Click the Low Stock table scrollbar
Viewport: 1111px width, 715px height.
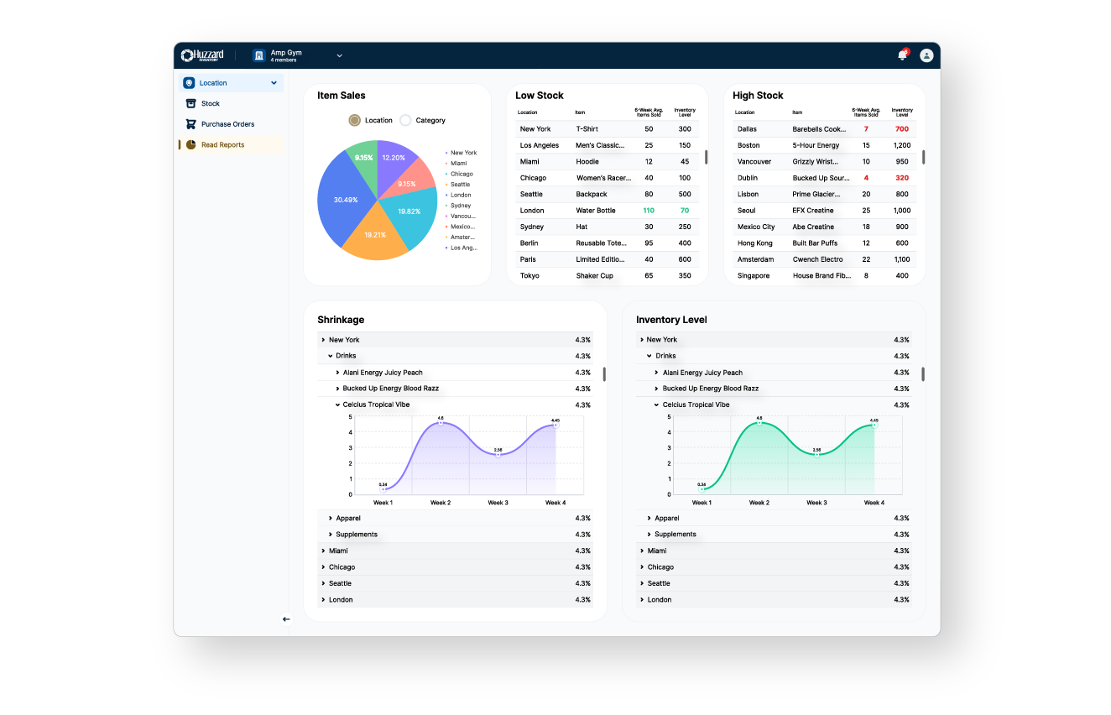pyautogui.click(x=706, y=157)
